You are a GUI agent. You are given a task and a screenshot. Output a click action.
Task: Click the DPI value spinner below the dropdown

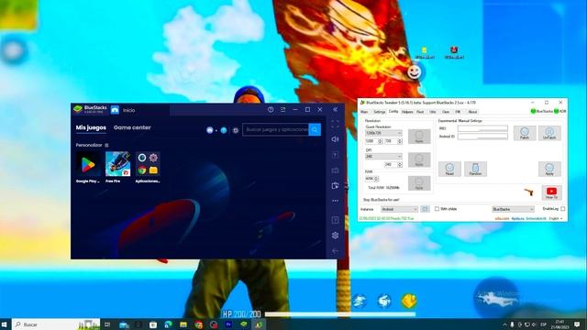(x=393, y=165)
